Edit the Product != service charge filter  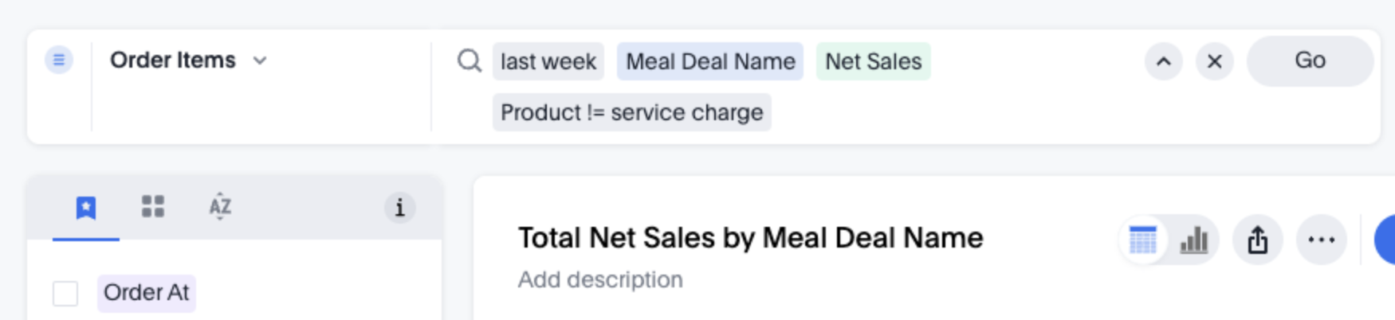coord(631,112)
